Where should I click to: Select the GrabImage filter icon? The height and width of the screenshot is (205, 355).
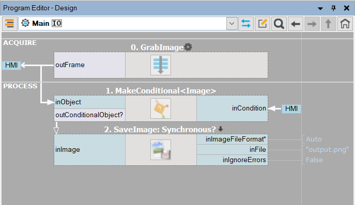[x=161, y=65]
